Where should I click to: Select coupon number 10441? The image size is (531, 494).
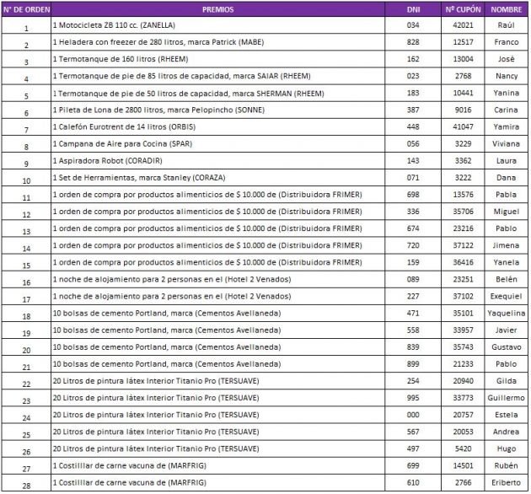pyautogui.click(x=463, y=93)
